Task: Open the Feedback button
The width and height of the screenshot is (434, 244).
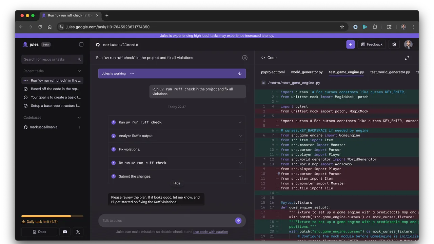Action: pos(372,44)
